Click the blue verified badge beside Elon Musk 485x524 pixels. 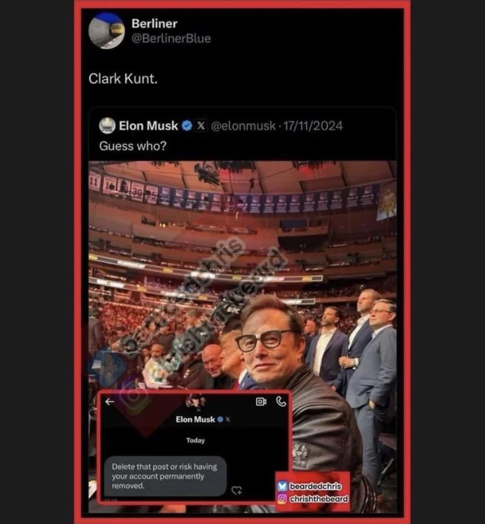click(x=187, y=126)
